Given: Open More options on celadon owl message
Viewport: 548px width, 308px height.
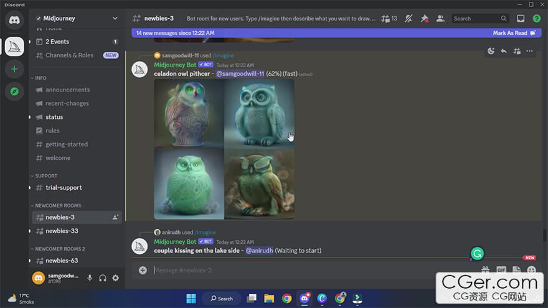Looking at the screenshot, I should click(530, 51).
